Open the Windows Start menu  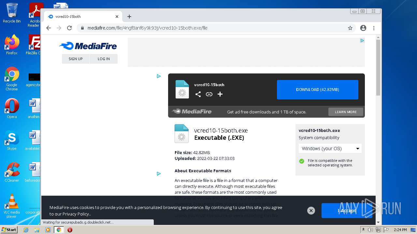point(9,230)
